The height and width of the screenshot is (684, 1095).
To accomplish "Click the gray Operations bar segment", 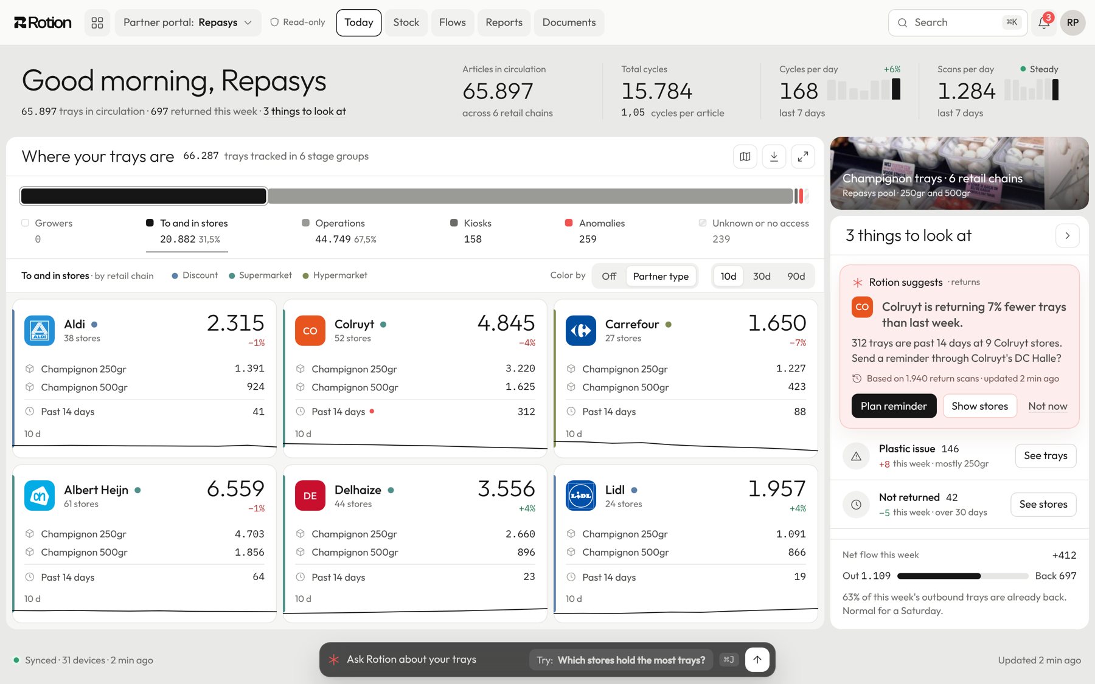I will pos(530,196).
